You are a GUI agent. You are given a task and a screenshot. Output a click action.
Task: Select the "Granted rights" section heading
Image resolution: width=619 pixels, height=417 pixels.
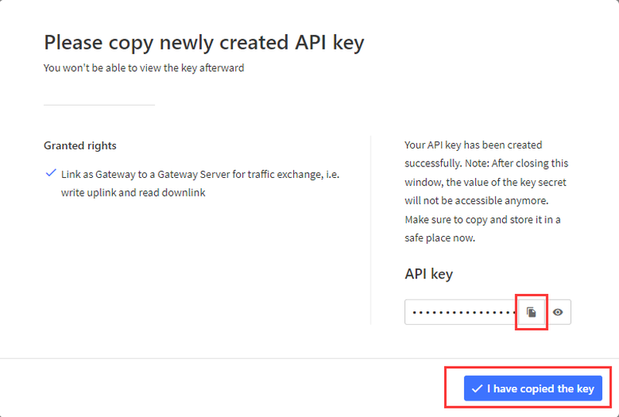point(80,145)
